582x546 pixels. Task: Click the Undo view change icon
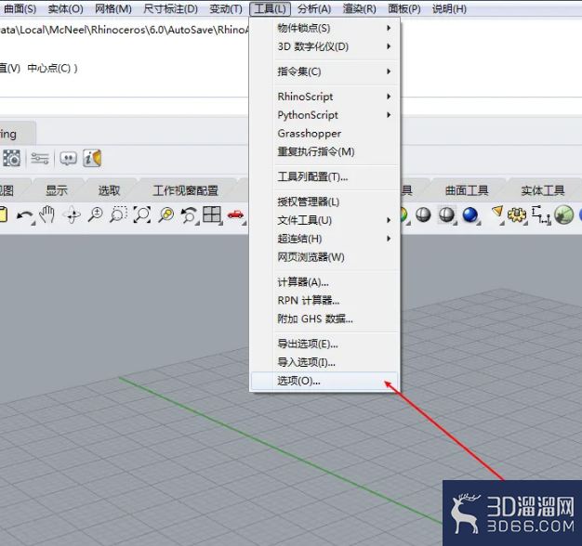(189, 215)
